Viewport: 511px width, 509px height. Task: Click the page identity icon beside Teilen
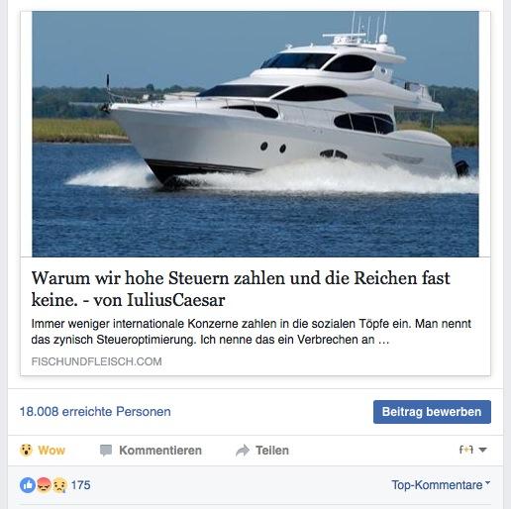coord(466,450)
